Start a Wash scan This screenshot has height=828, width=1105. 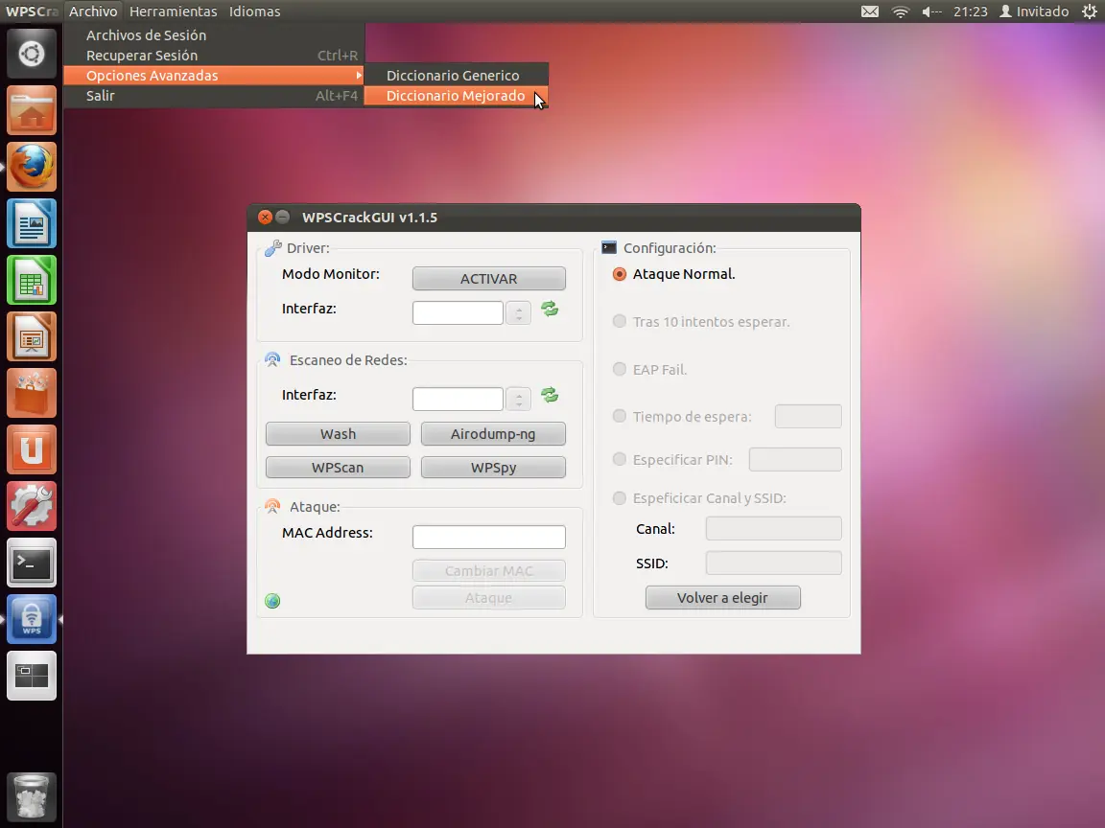(339, 434)
